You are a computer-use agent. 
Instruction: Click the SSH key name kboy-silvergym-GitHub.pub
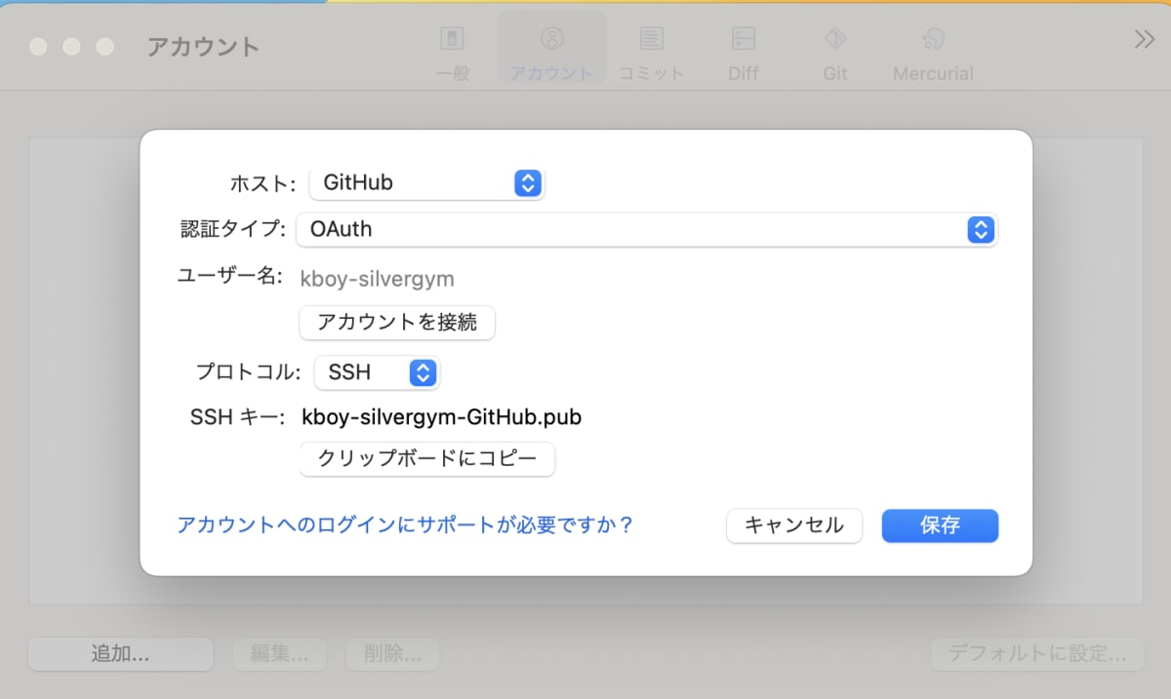click(442, 417)
